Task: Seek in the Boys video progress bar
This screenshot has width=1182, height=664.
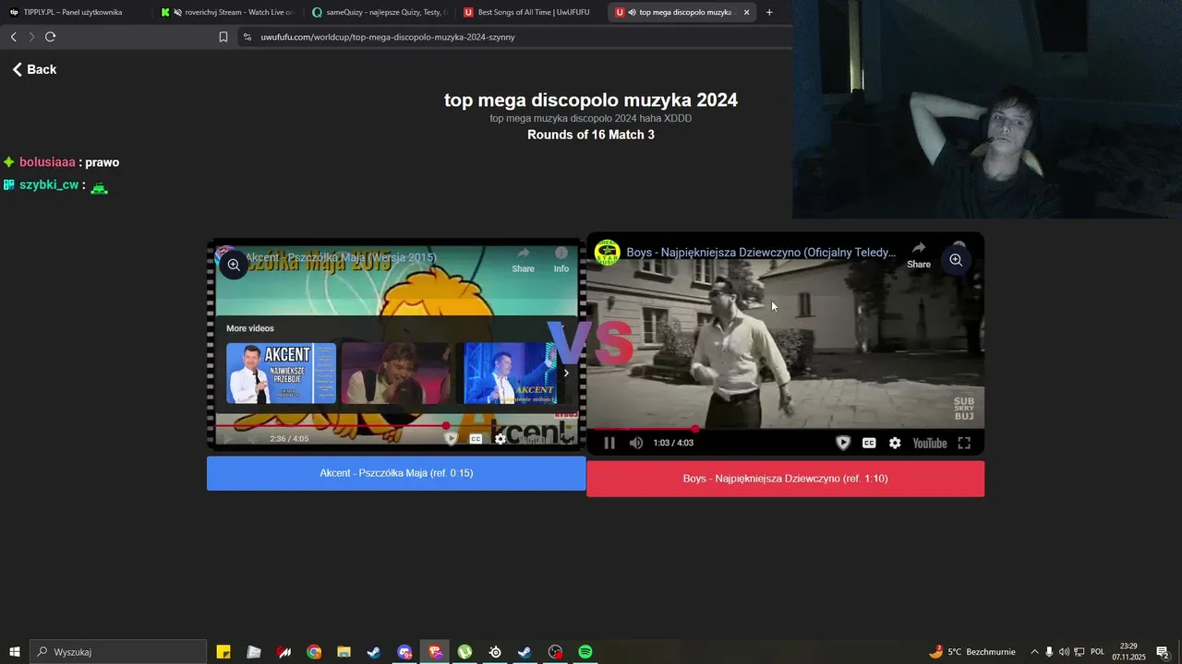Action: pos(785,429)
